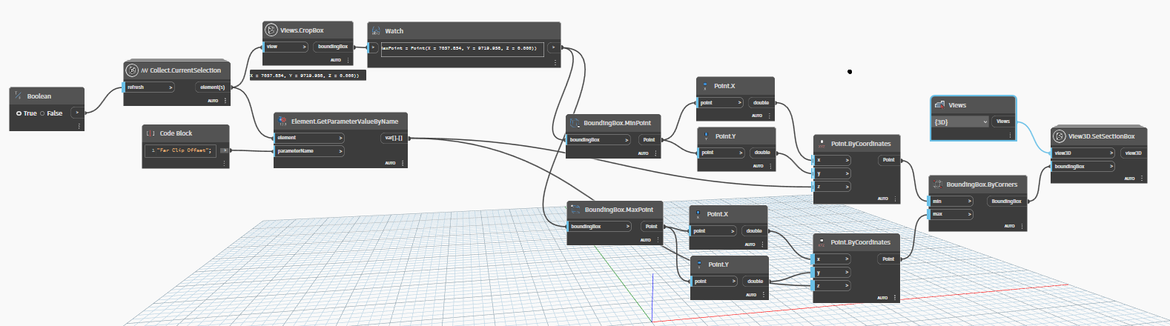Click the CropBox boundingBox output port

click(x=333, y=47)
